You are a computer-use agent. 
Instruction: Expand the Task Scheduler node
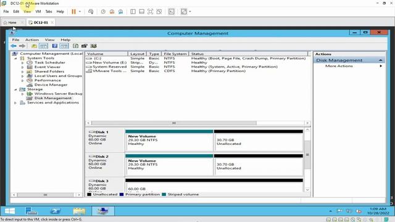pyautogui.click(x=23, y=63)
